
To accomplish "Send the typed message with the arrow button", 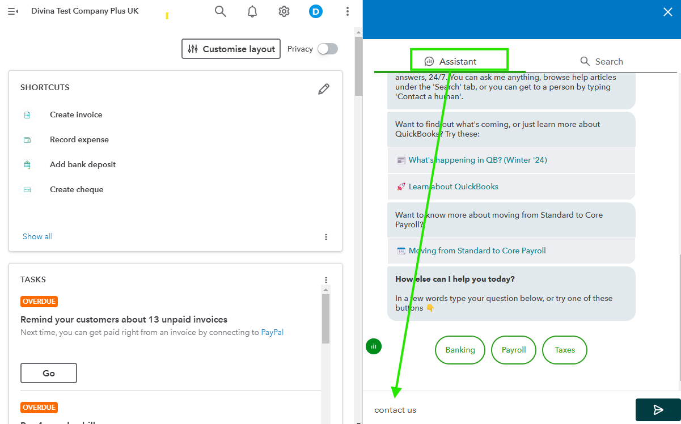I will pyautogui.click(x=658, y=410).
